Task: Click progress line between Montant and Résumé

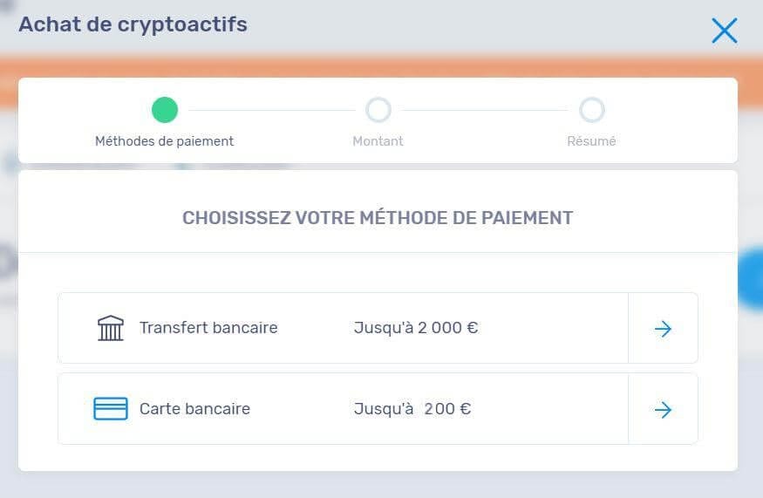Action: (484, 110)
